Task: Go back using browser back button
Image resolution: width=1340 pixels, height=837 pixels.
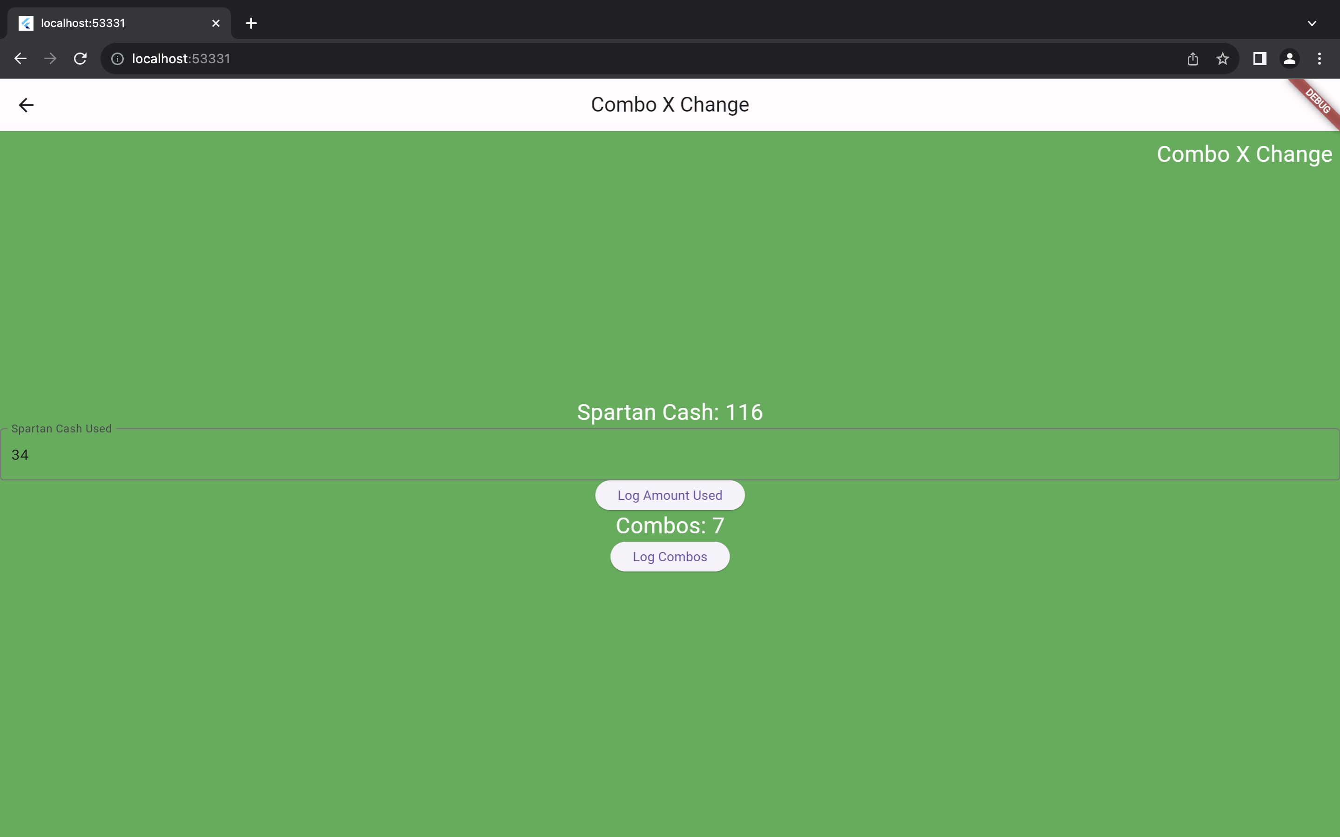Action: point(20,59)
